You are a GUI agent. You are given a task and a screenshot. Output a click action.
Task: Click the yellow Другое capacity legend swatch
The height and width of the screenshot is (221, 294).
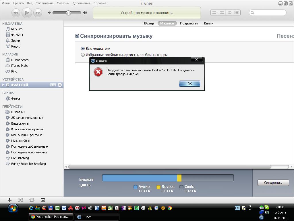click(158, 187)
